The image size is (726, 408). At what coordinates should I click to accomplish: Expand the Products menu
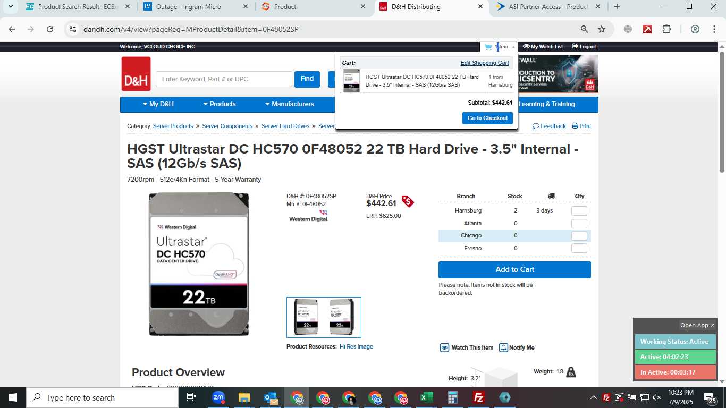coord(220,104)
